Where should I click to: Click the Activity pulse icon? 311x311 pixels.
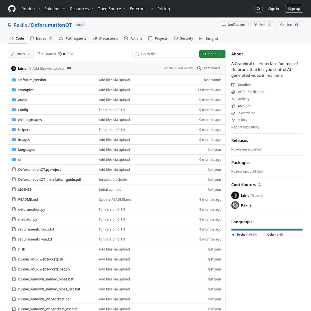pyautogui.click(x=233, y=99)
